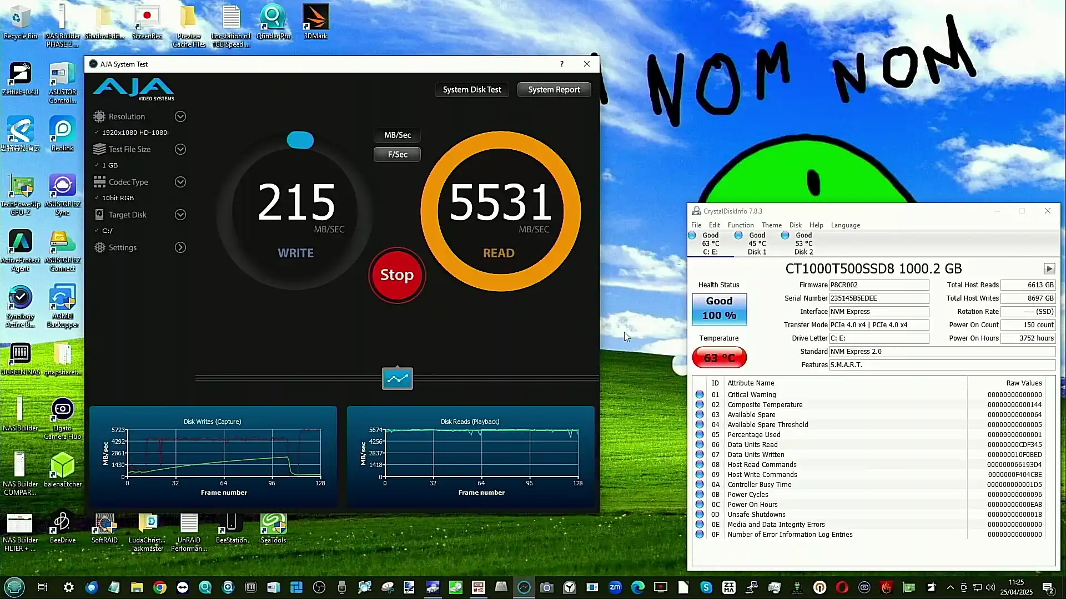Open the Settings arrow in AJA
1066x599 pixels.
coord(180,247)
